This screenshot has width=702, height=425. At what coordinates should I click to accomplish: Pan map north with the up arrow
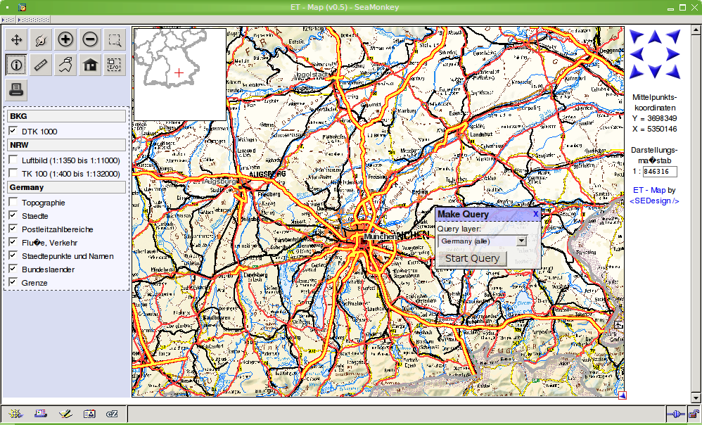click(x=654, y=34)
